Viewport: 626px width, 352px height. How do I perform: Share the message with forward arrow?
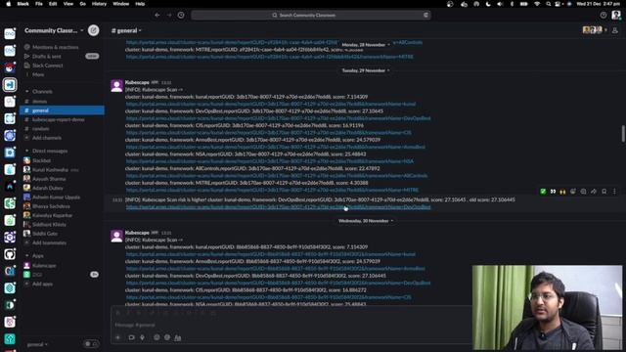[x=594, y=192]
